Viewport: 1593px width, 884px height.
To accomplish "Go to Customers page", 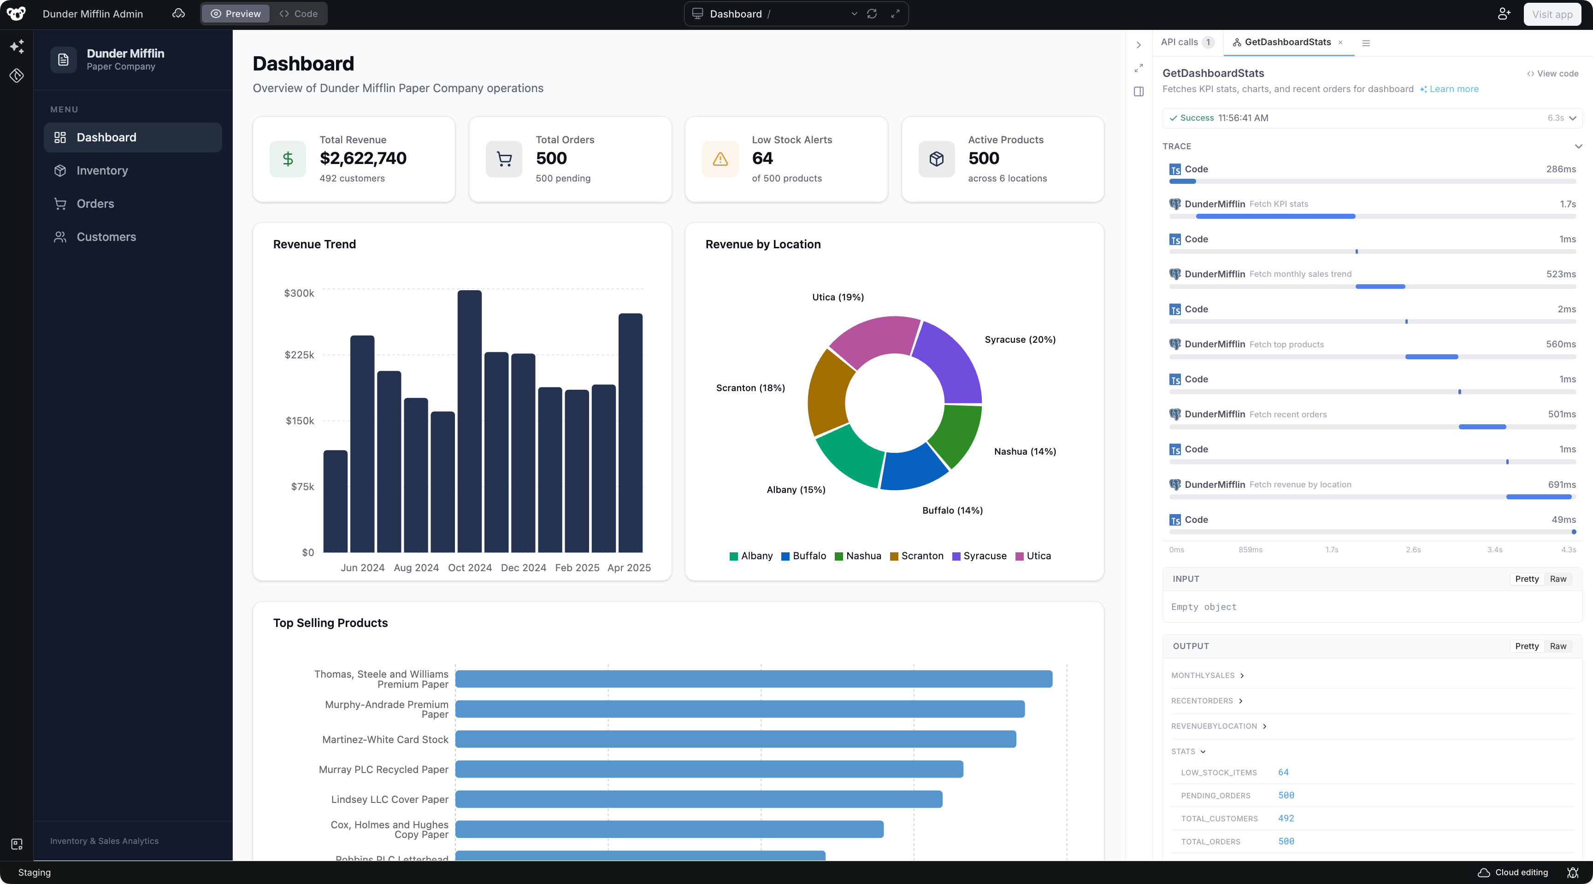I will 133,237.
